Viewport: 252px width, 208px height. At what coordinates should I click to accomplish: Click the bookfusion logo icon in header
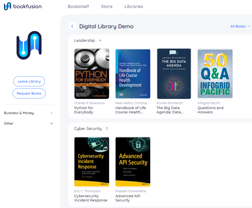(8, 6)
